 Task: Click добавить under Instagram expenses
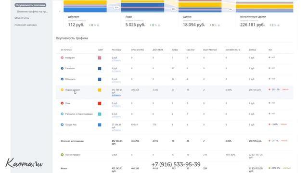pyautogui.click(x=116, y=61)
